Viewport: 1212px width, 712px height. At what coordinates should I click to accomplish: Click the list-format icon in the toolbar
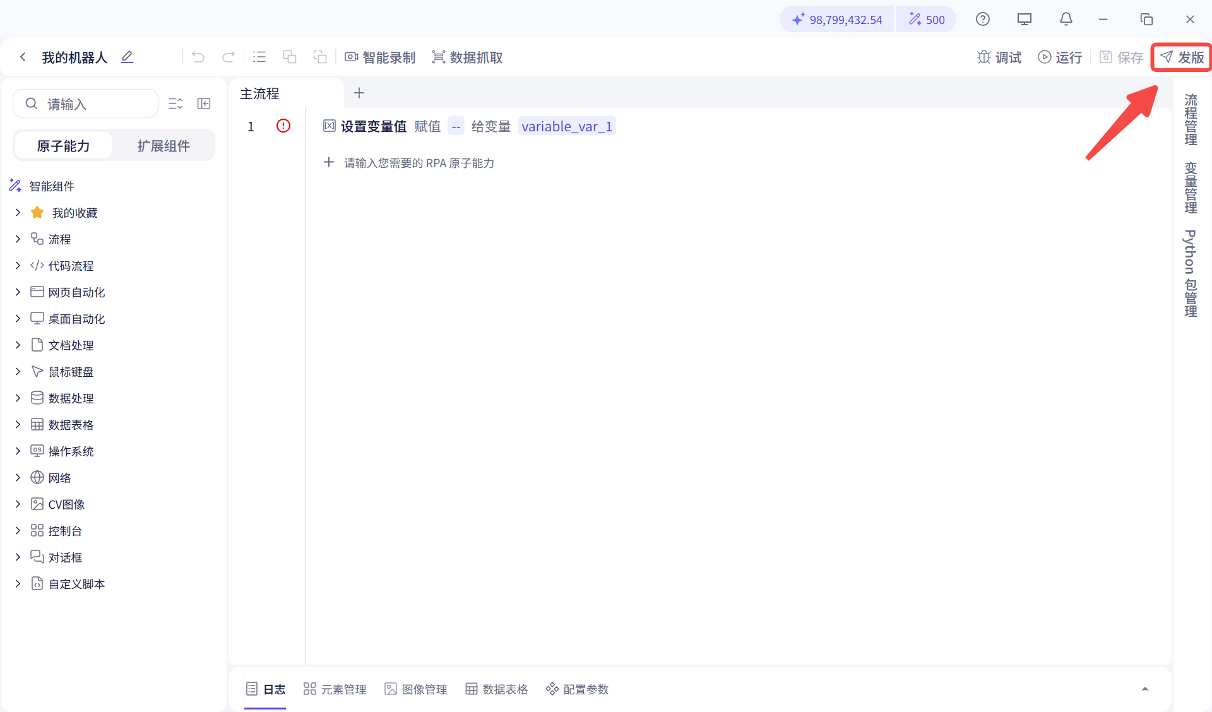pos(259,57)
